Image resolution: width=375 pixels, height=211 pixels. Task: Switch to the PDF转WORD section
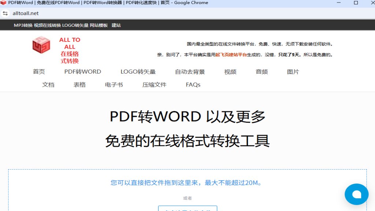[82, 72]
